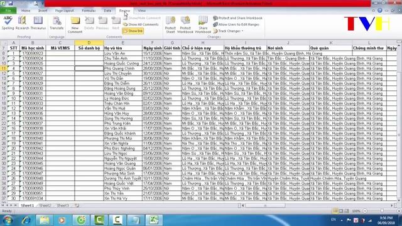Open the File tab
402x226 pixels.
(8, 11)
